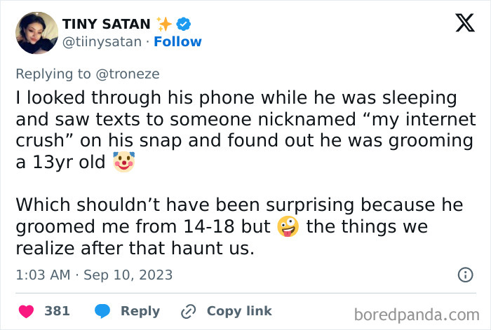
Task: Click the zany face emoji
Action: (288, 226)
